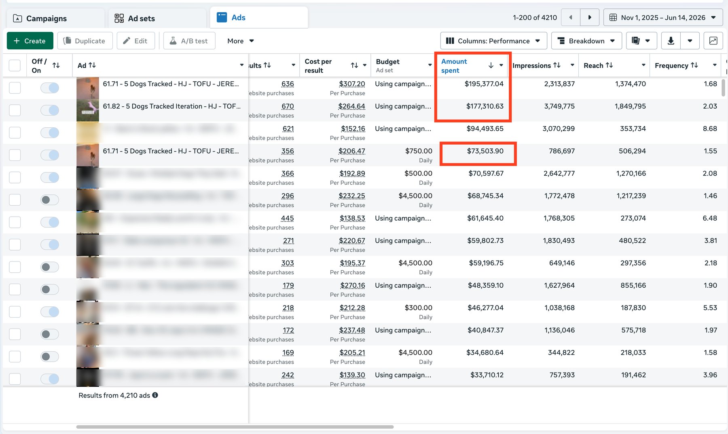Click the 61.82 - 5 Dogs Tracked Iteration ad name

coord(171,106)
